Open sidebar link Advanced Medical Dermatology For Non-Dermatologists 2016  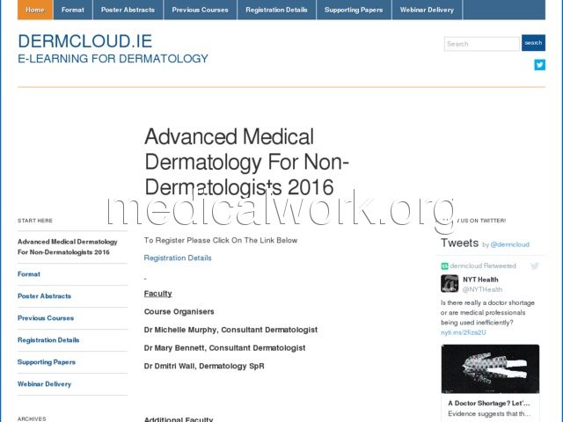[x=68, y=247]
